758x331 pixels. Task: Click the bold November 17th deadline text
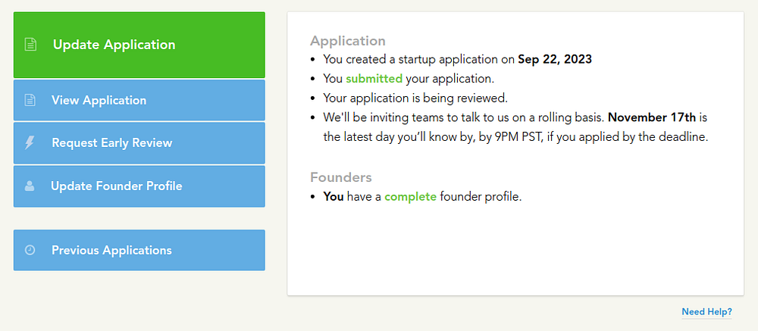tap(651, 117)
